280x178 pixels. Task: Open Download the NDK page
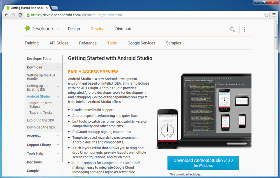click(x=41, y=127)
